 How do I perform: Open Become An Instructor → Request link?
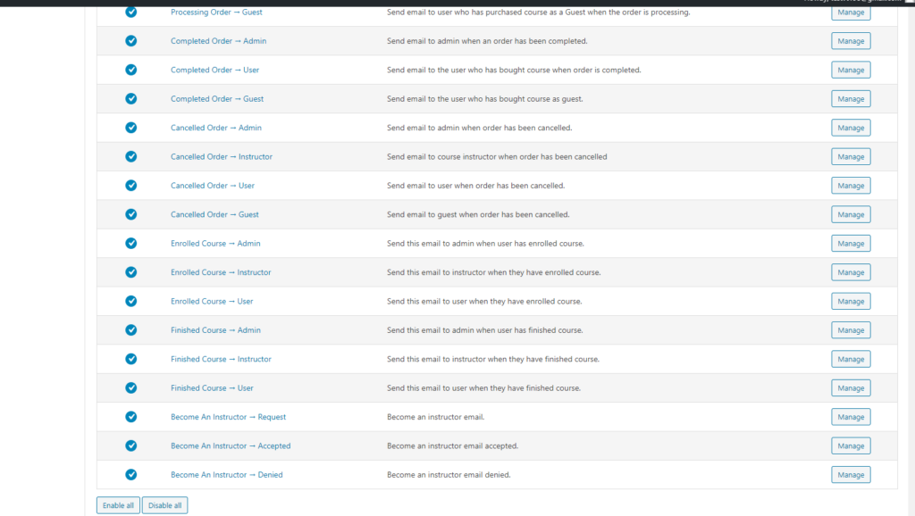pos(228,417)
